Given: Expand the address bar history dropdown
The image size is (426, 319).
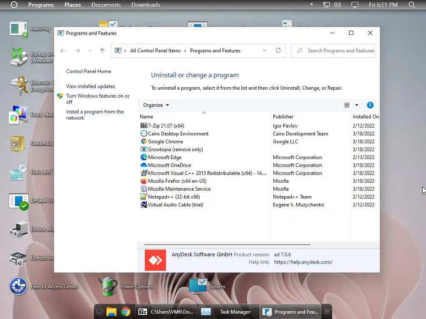Looking at the screenshot, I should [264, 50].
